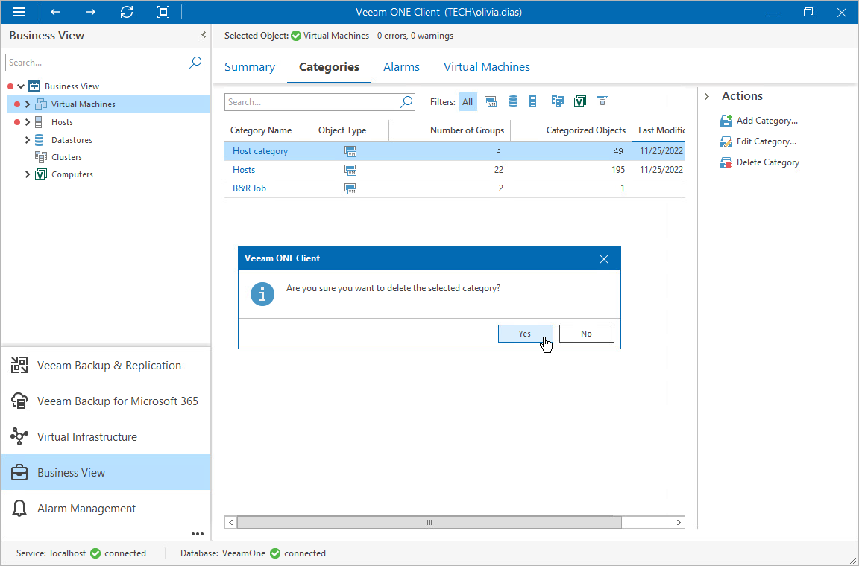Click the Clusters icon in tree

pos(40,157)
